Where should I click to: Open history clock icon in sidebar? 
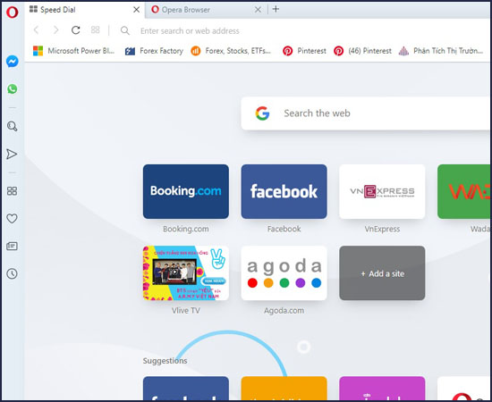point(12,273)
